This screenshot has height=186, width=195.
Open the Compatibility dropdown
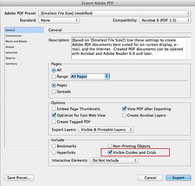(x=165, y=20)
